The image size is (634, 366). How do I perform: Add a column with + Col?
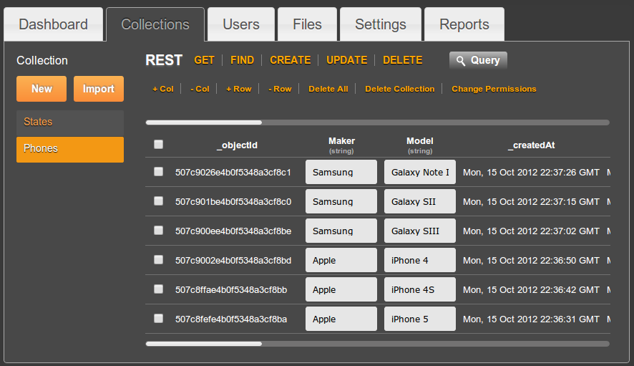click(162, 89)
